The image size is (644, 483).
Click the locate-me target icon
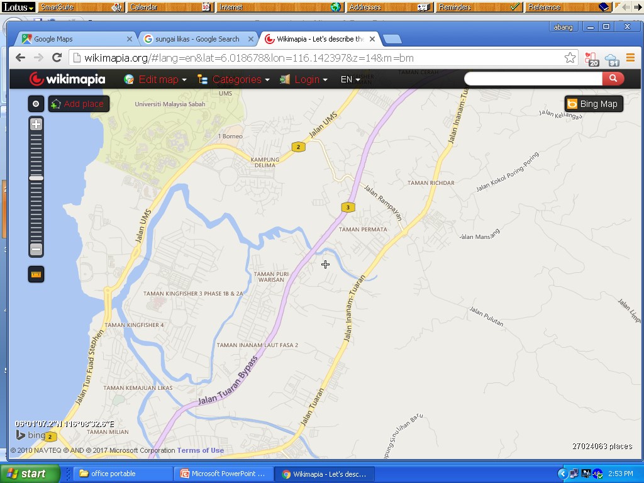click(36, 104)
